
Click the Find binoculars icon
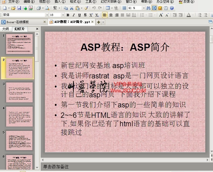[x=148, y=9]
